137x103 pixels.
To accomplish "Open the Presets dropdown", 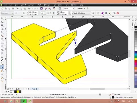I will tap(7, 13).
